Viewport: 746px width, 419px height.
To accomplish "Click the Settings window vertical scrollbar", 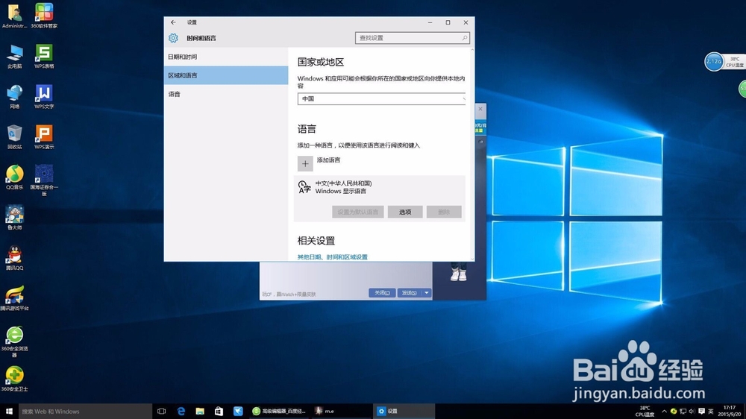I will tap(472, 154).
